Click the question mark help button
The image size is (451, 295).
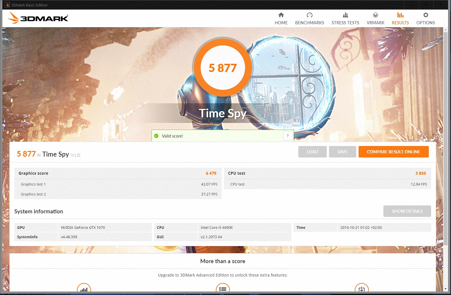pyautogui.click(x=288, y=136)
